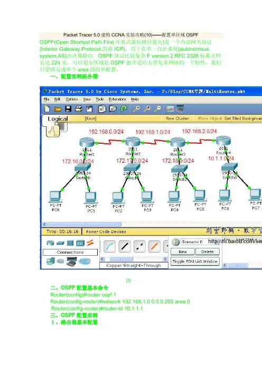Select the Switch0 device icon
Screen dimensions: 262x371
[82, 168]
